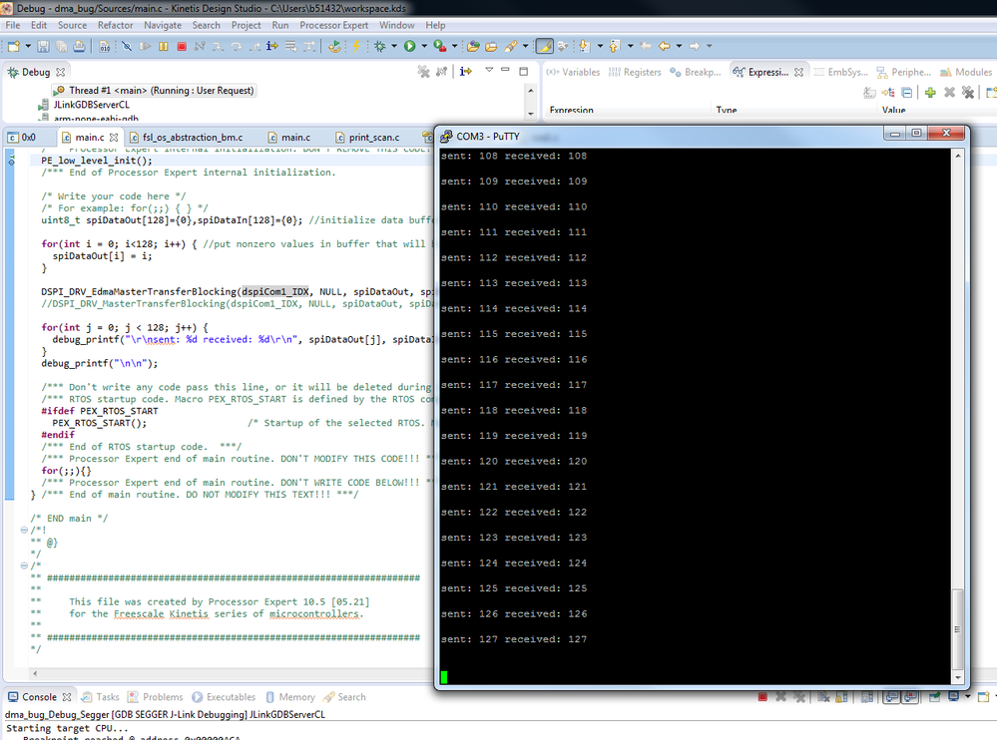Open the 0x0 editor tab
The height and width of the screenshot is (740, 997).
click(22, 138)
